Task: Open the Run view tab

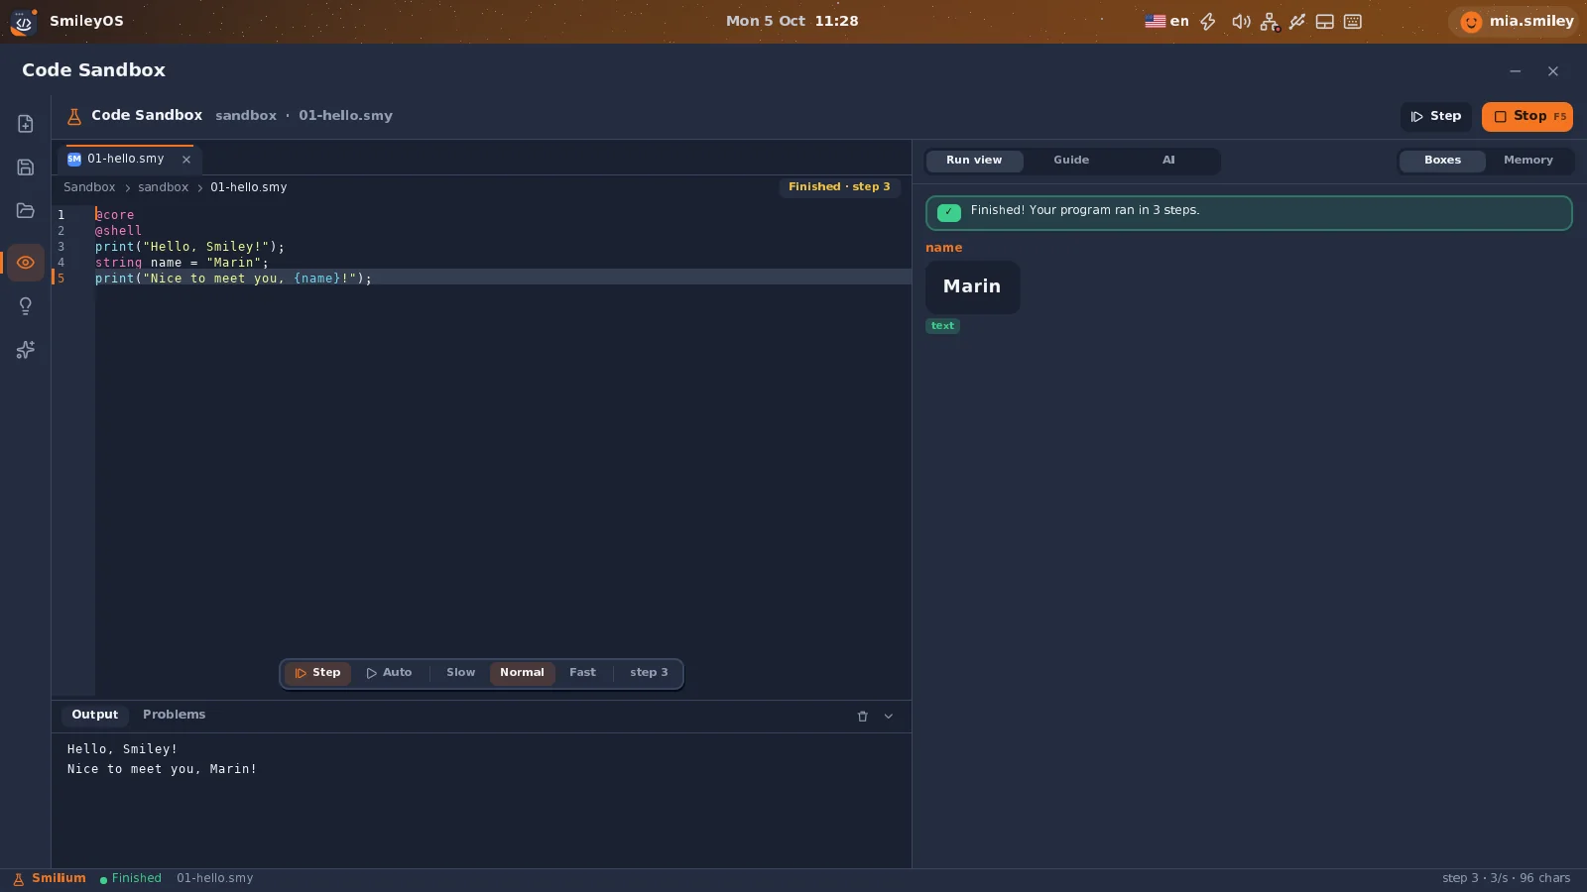Action: pyautogui.click(x=974, y=161)
